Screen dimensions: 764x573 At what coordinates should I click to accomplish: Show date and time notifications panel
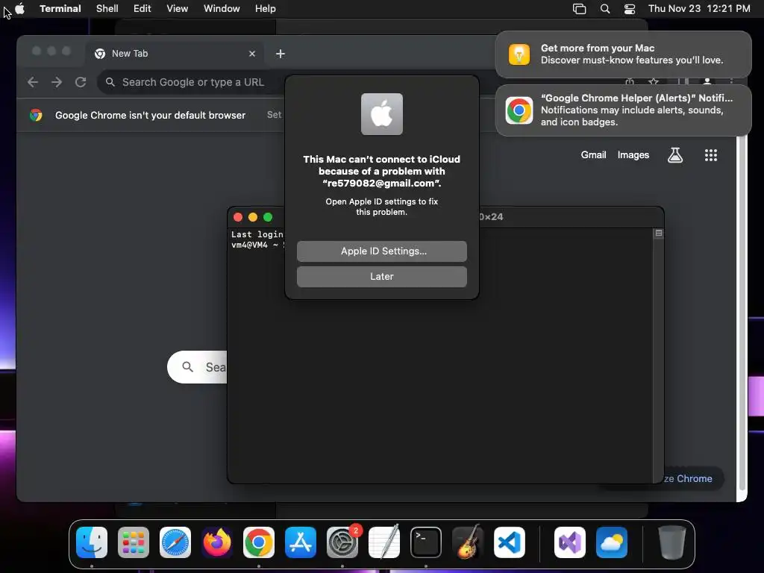click(x=699, y=8)
